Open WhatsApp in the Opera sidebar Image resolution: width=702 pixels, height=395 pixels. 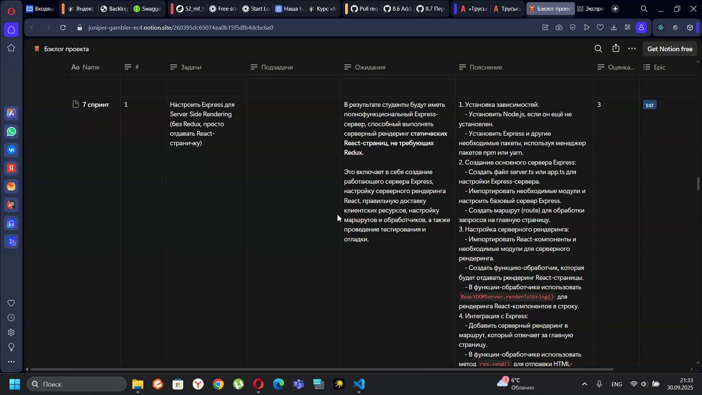(x=11, y=132)
